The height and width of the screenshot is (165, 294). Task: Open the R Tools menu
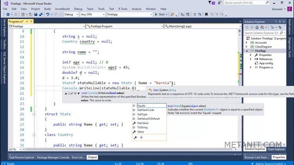click(123, 9)
